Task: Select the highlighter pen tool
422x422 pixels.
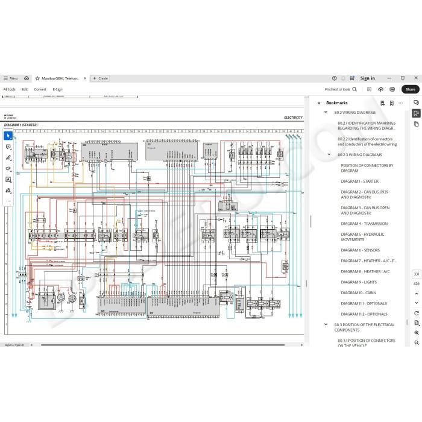Action: tap(8, 158)
